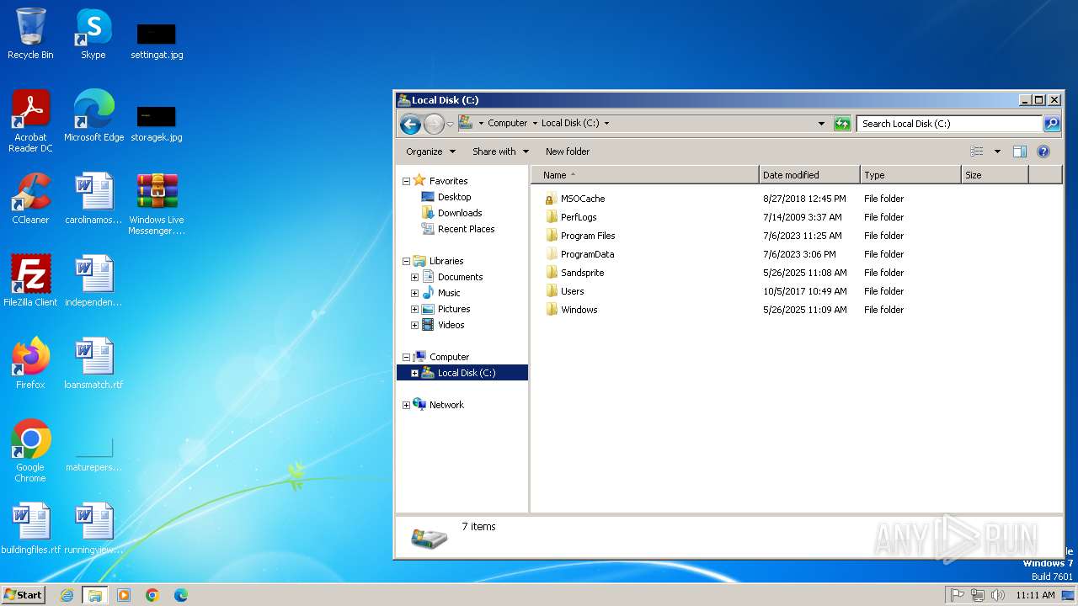
Task: Collapse the Favorites tree group
Action: point(406,181)
